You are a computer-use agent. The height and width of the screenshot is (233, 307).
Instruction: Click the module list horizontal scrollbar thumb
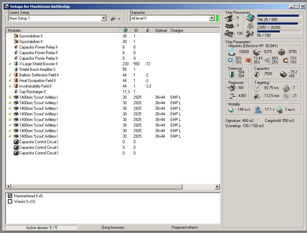[97, 186]
